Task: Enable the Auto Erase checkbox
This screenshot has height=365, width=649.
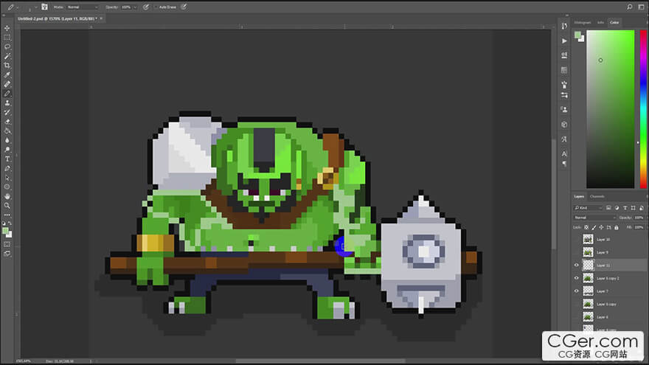Action: [x=156, y=7]
